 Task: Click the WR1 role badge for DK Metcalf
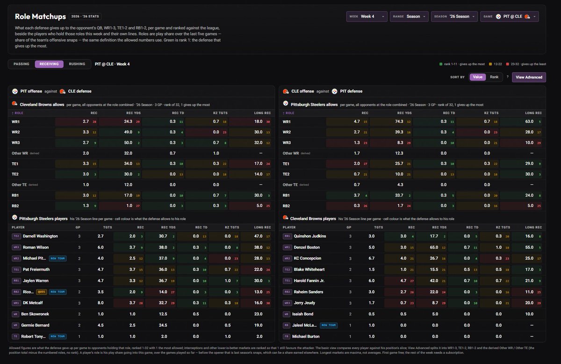click(17, 303)
